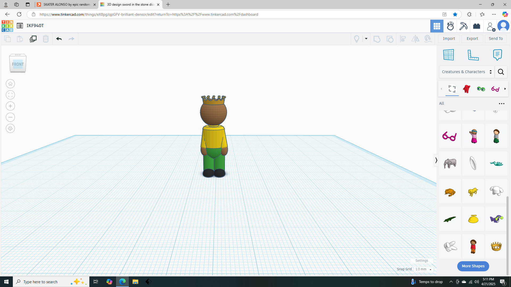This screenshot has height=287, width=511.
Task: Pick the yellow propeller hat shape
Action: 473,219
